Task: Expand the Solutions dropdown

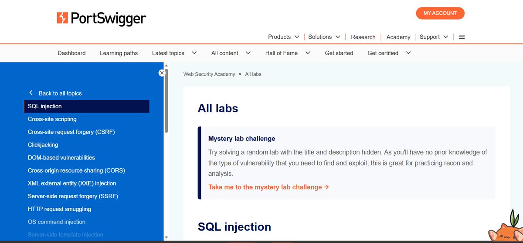Action: point(324,37)
